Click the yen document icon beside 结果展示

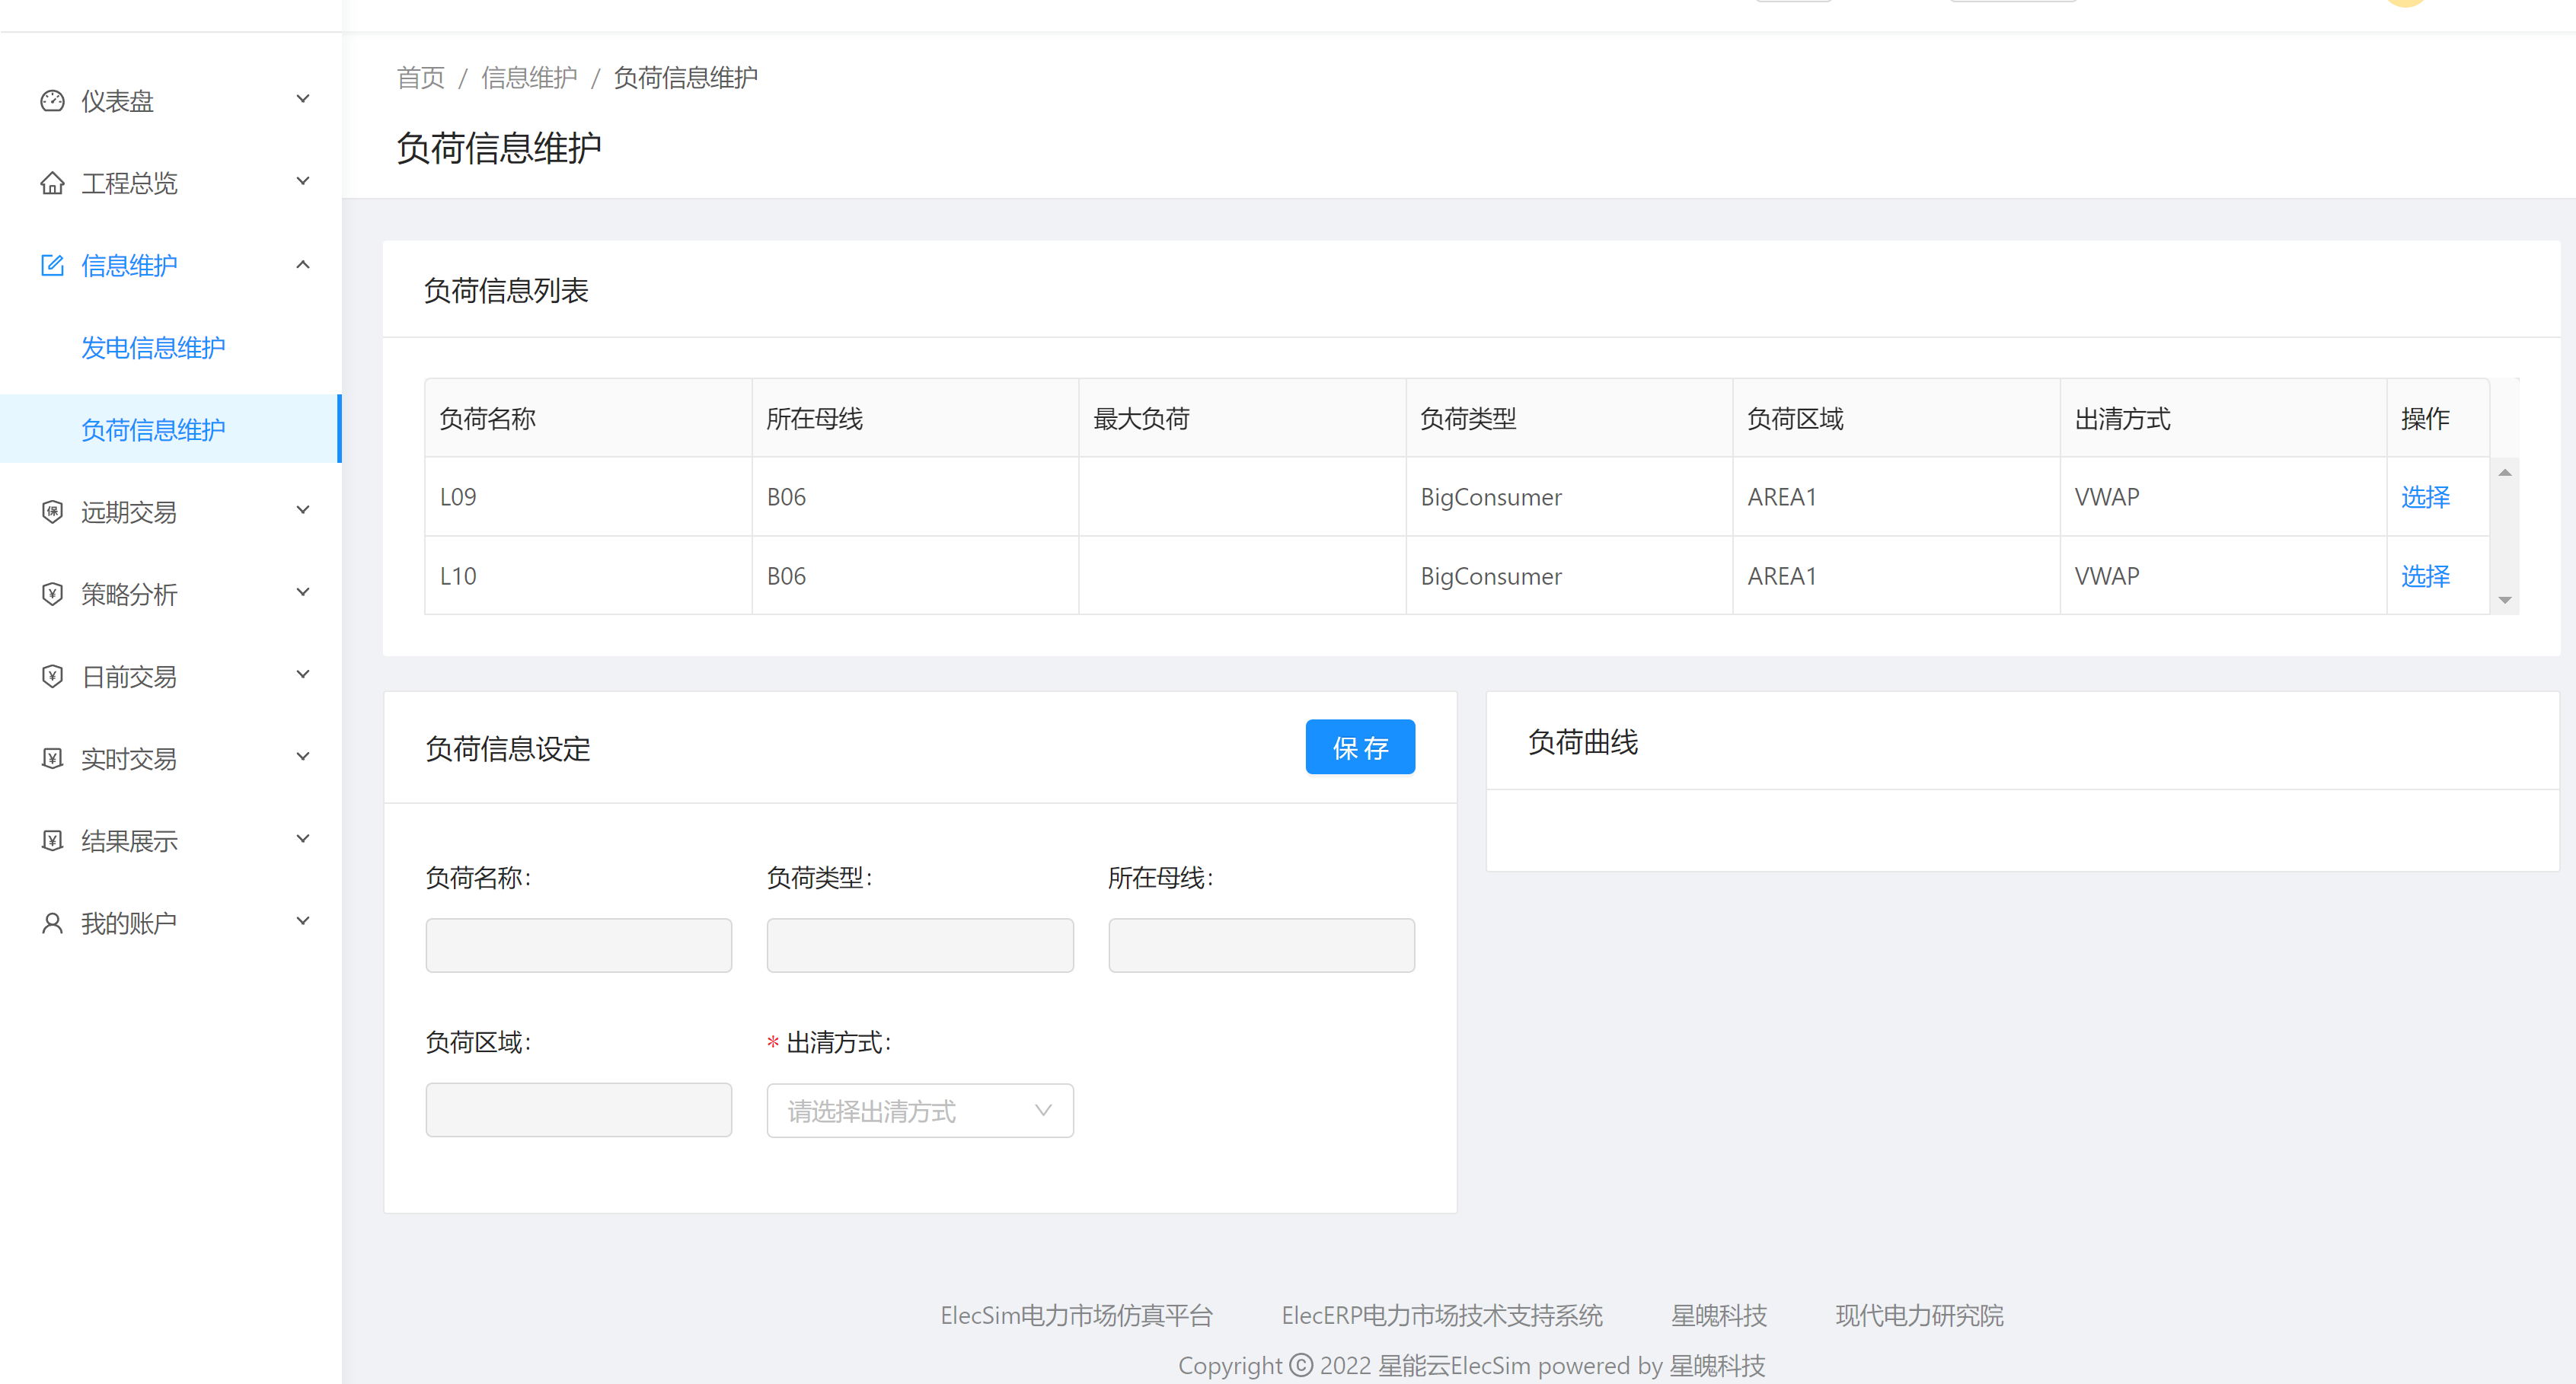pos(52,840)
